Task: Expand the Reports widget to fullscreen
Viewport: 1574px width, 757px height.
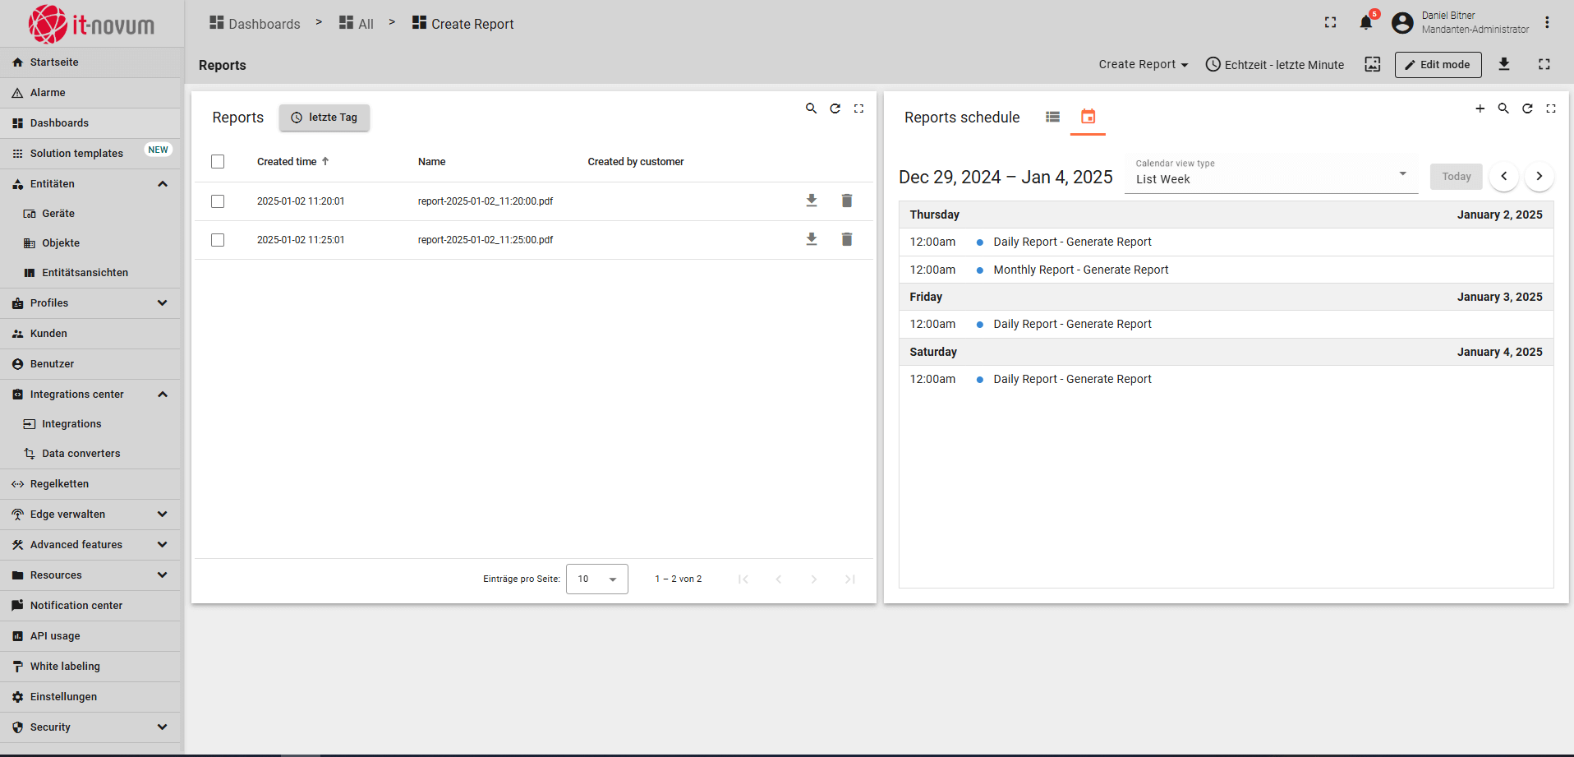Action: tap(858, 108)
